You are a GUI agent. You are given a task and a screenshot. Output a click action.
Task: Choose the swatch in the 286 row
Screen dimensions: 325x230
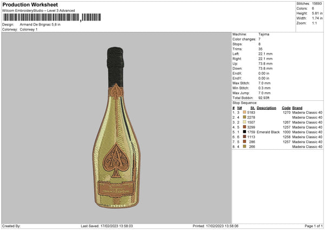coord(244,142)
